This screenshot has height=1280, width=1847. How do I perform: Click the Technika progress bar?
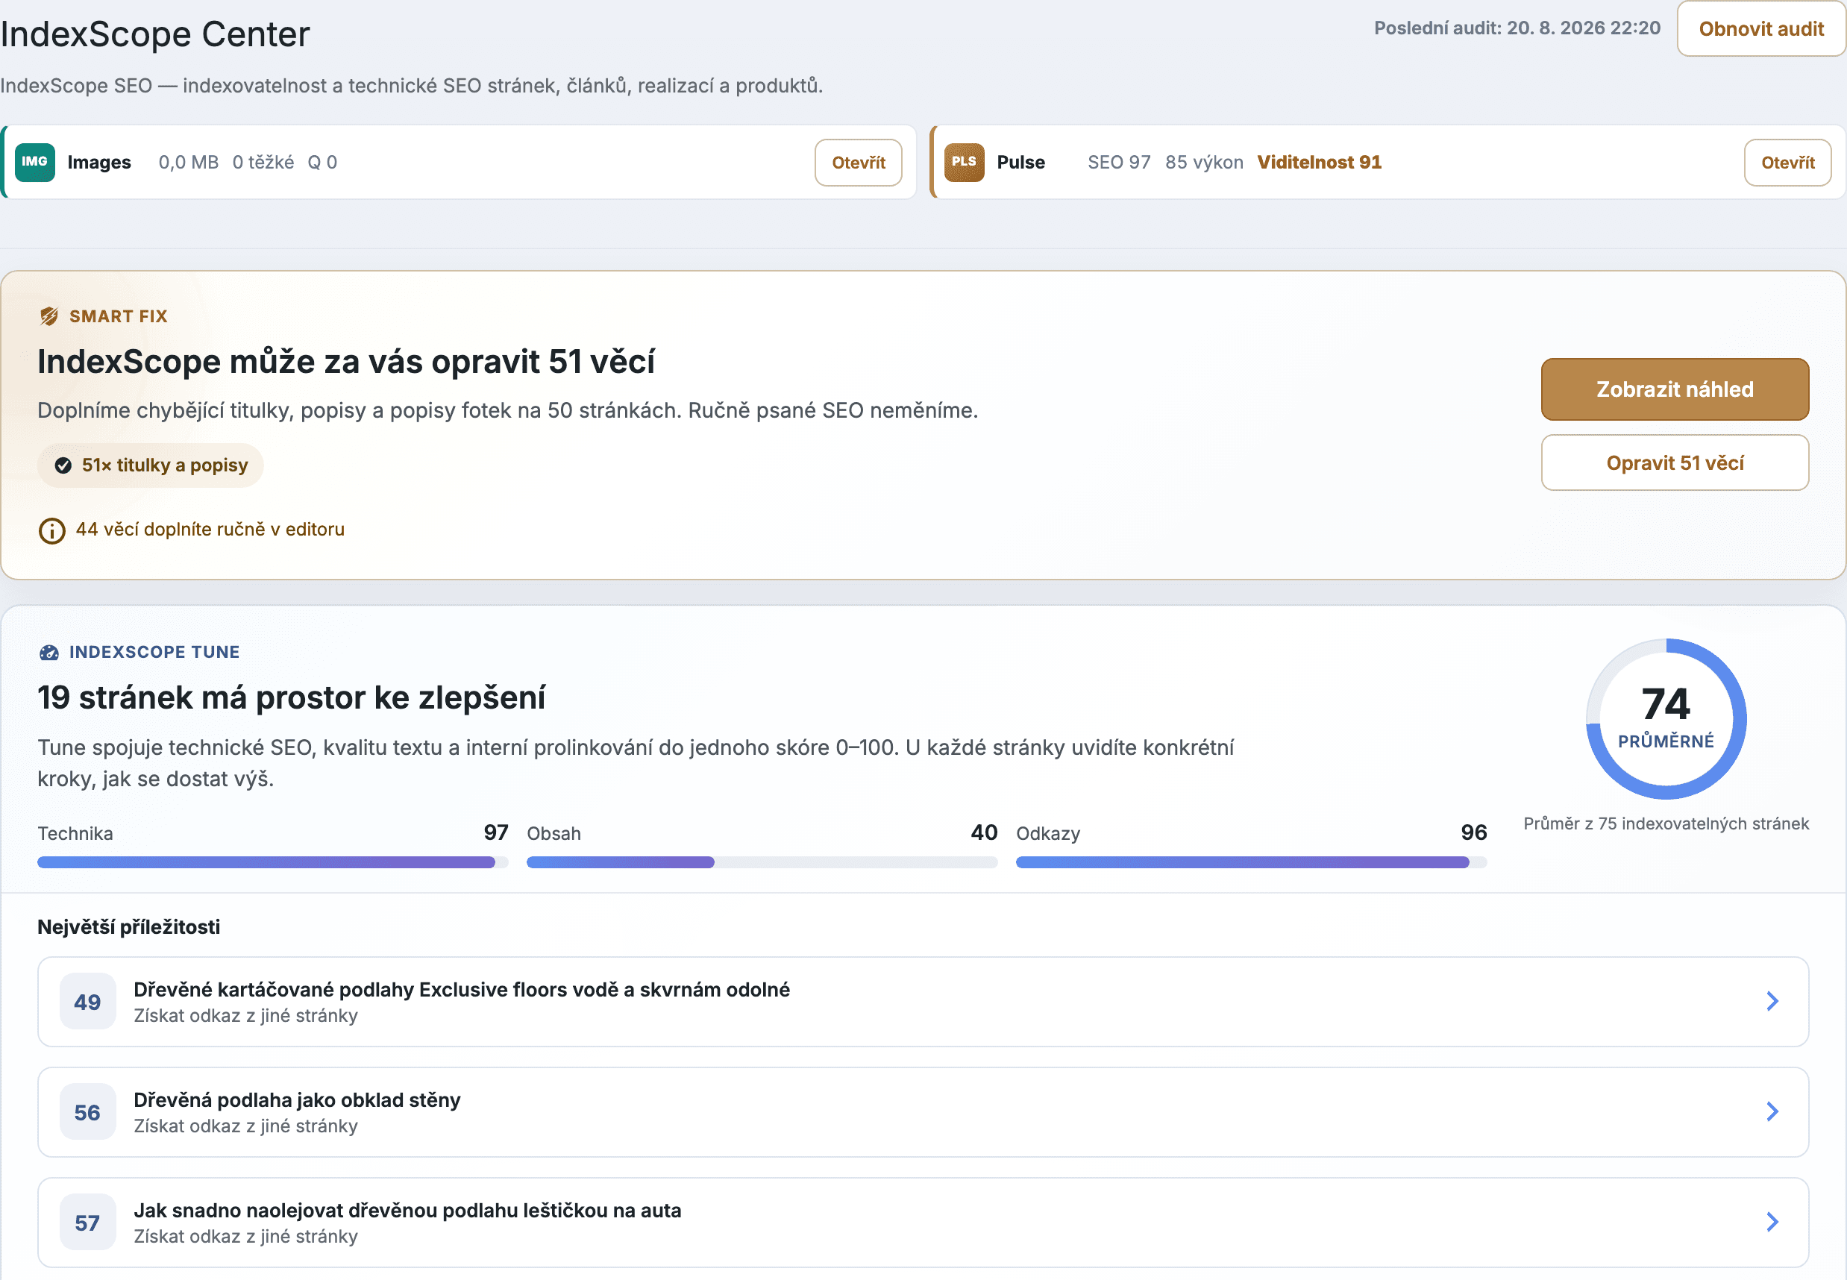click(273, 862)
